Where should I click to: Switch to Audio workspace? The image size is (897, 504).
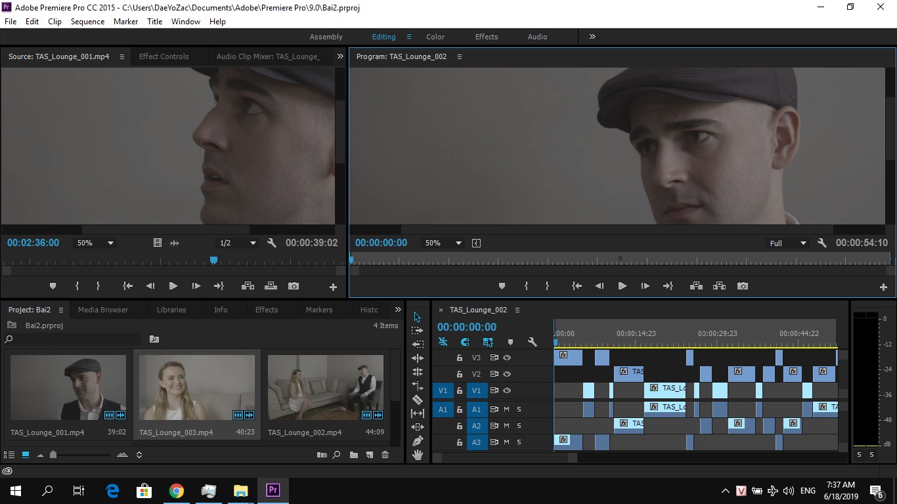pyautogui.click(x=537, y=37)
